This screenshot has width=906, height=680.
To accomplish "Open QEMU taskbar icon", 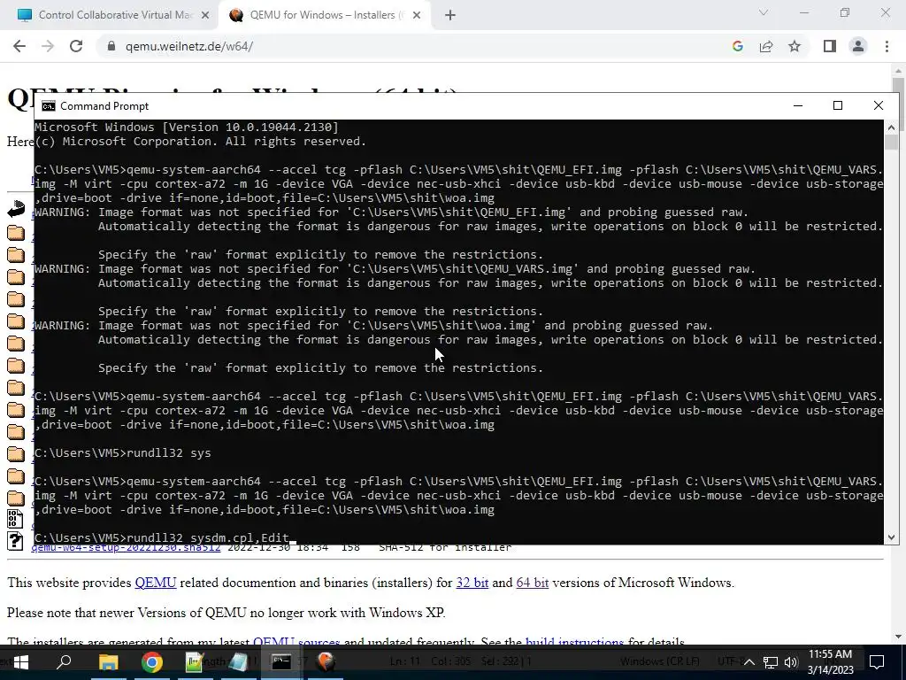I will [x=326, y=662].
